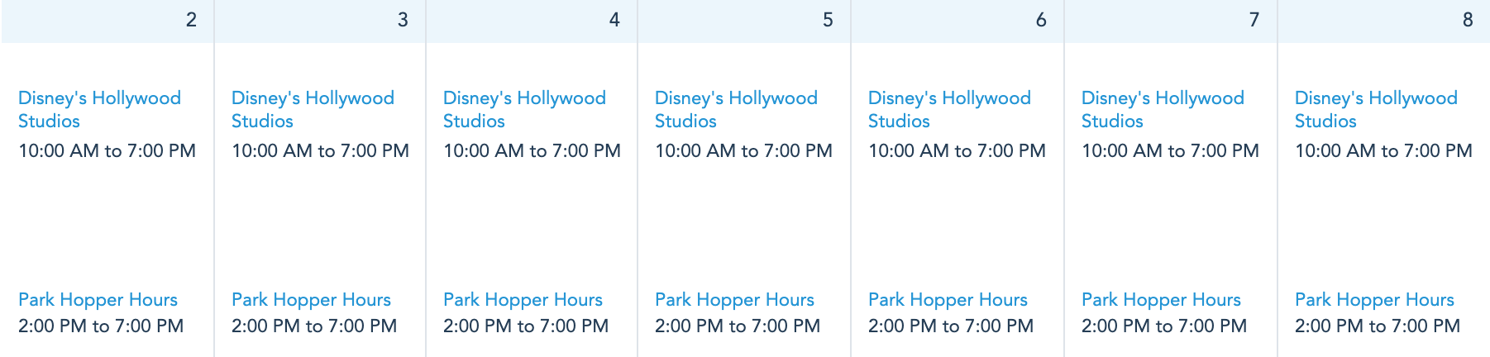Select date 6 in the calendar header
Image resolution: width=1490 pixels, height=357 pixels.
point(1041,20)
